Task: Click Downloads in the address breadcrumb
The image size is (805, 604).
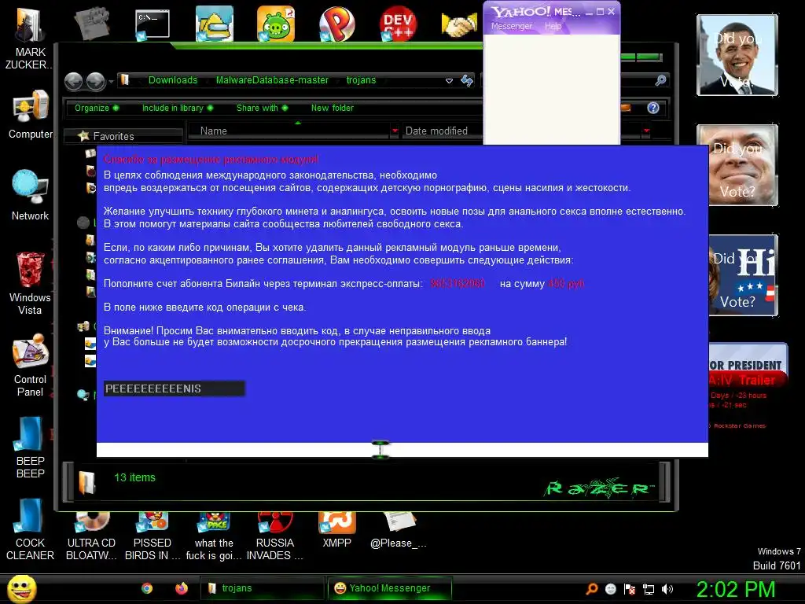Action: [172, 80]
